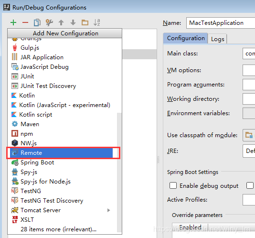Click the popup list vertical scrollbar
Viewport: 255px width, 238px height.
(x=119, y=173)
